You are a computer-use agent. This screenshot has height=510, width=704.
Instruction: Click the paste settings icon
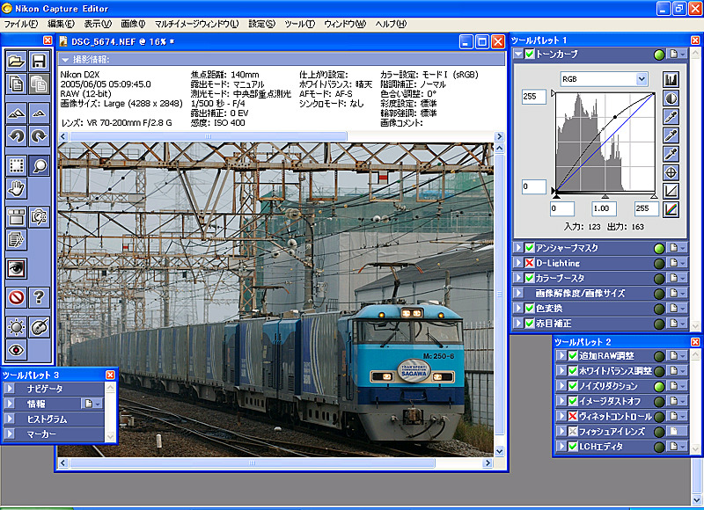(x=39, y=84)
